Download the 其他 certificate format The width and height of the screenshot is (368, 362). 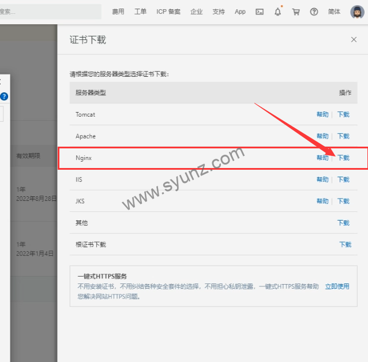pyautogui.click(x=343, y=223)
